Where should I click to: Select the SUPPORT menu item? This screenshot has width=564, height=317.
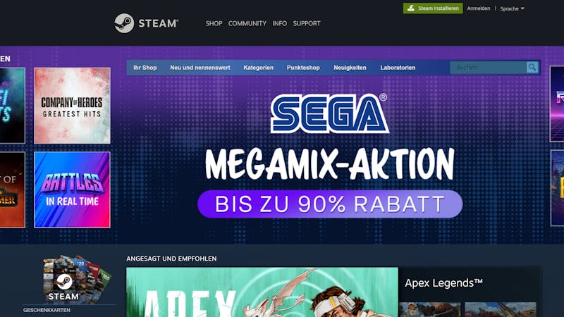pos(307,23)
